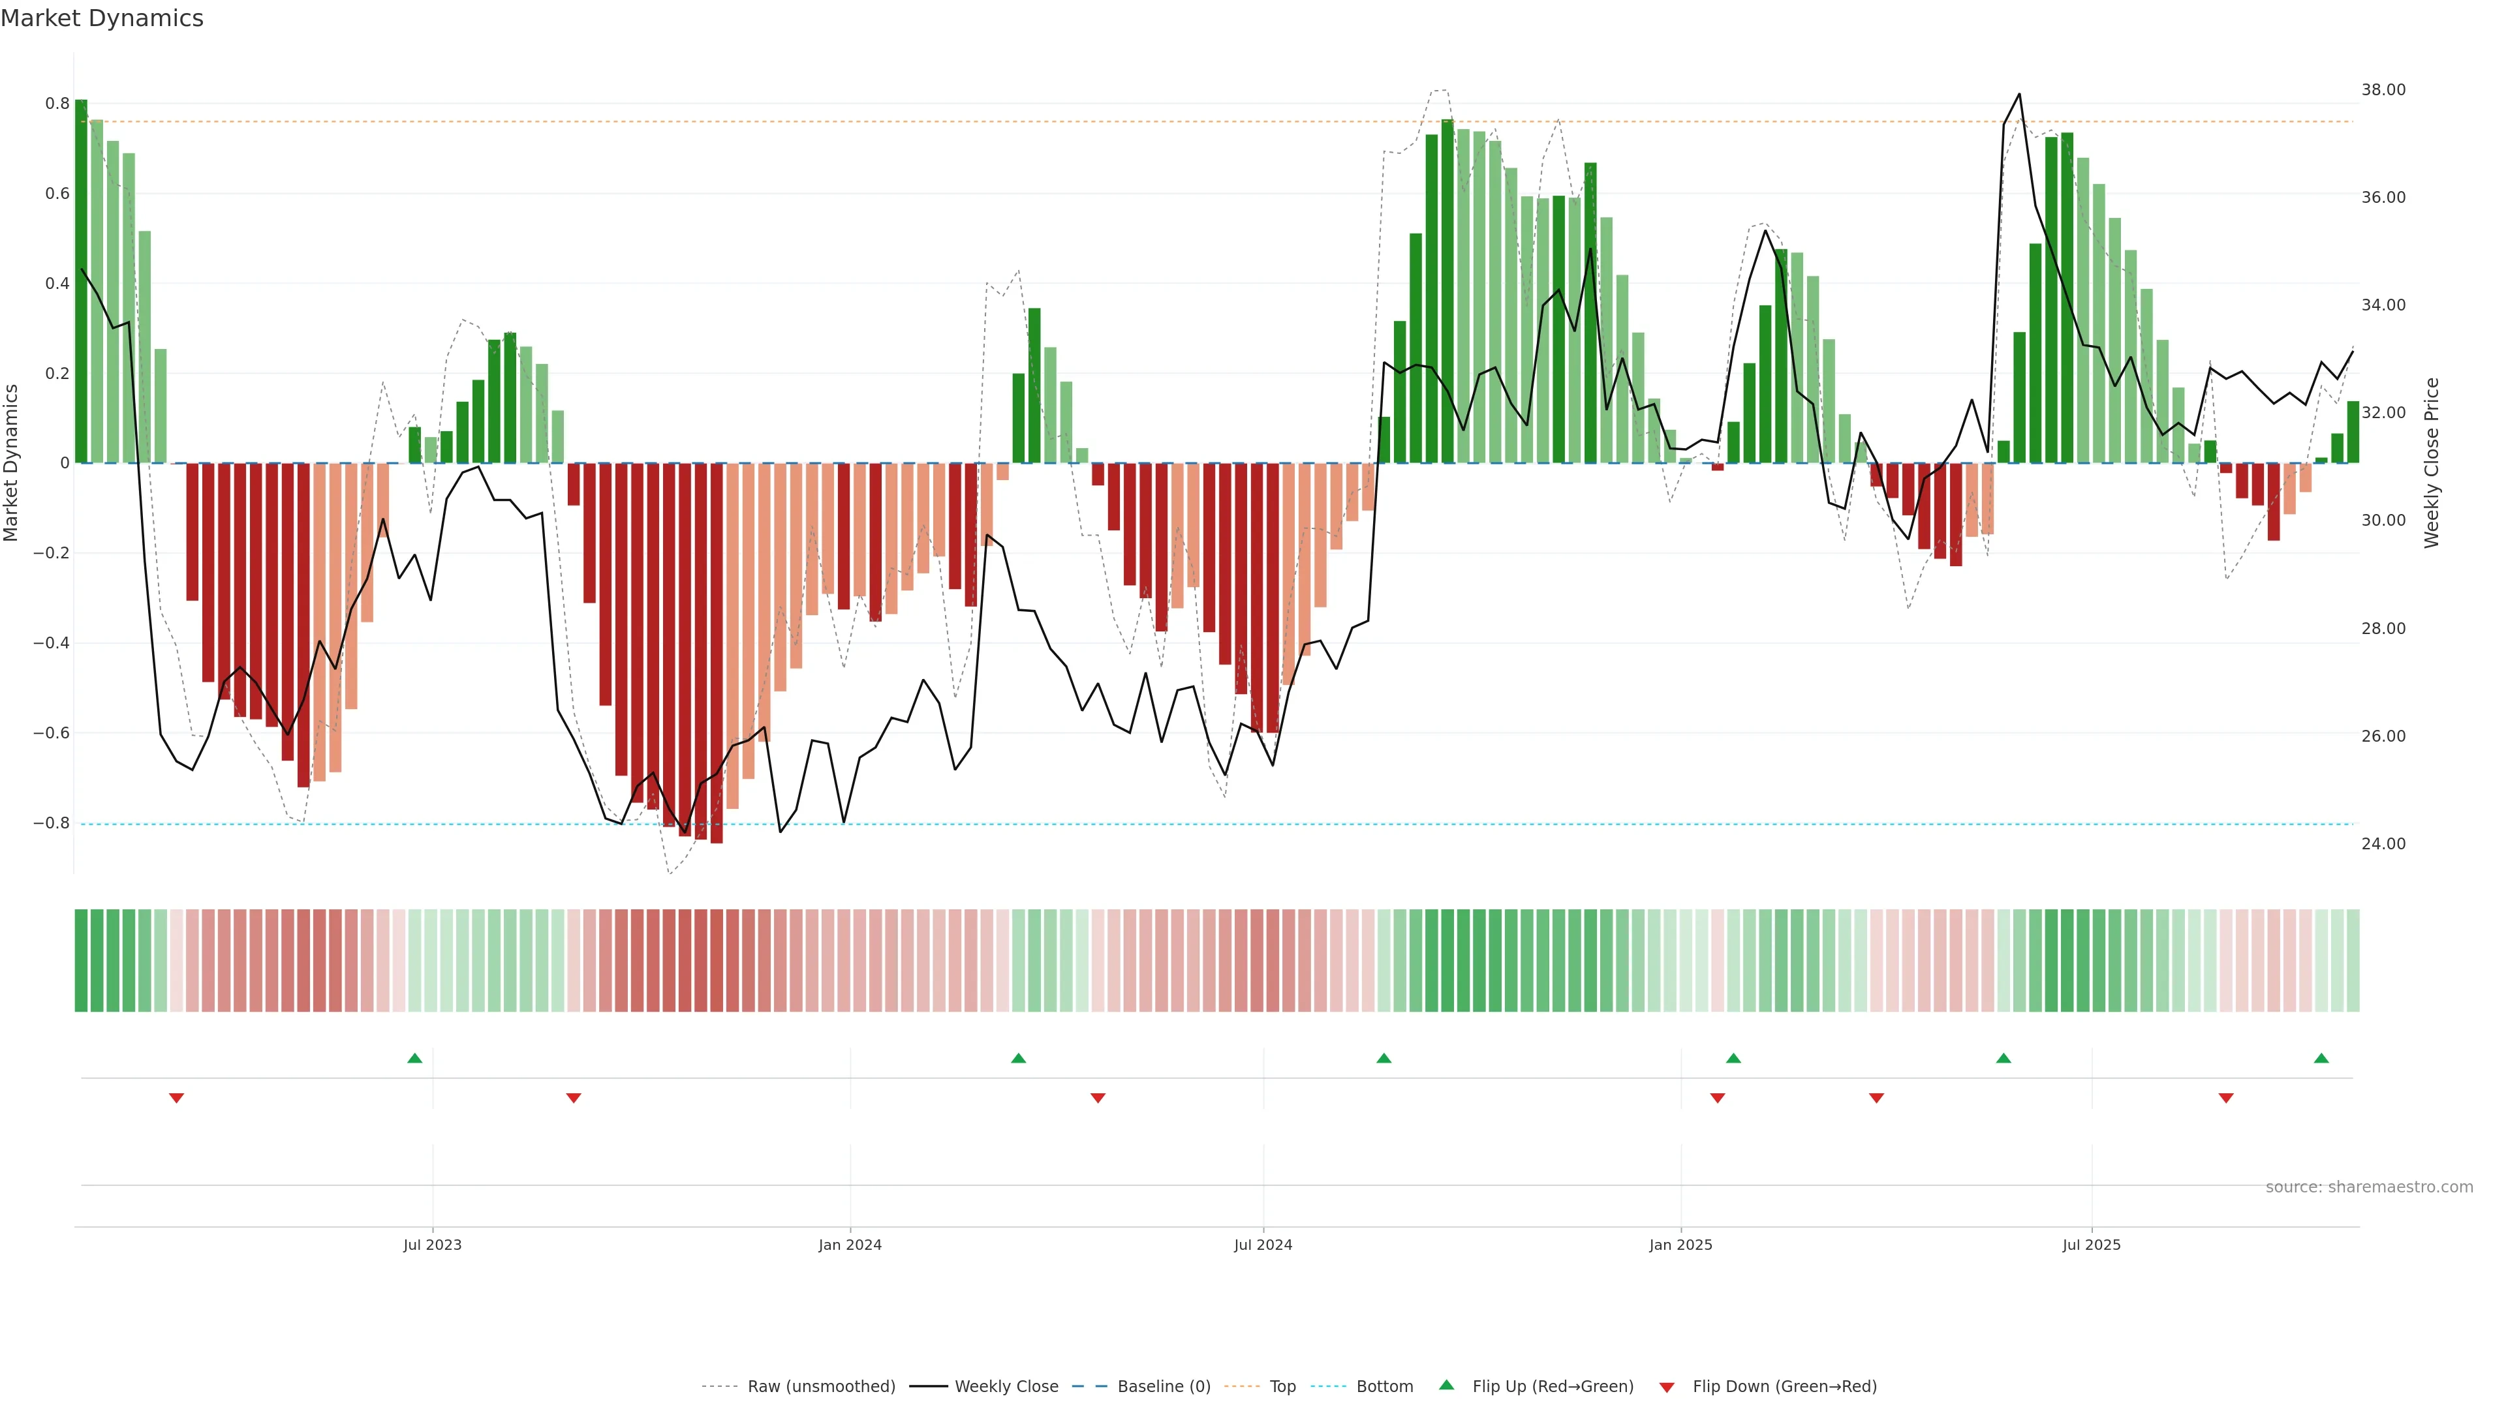Click the Market Dynamics chart title
Screen dimensions: 2506x1409
[102, 18]
